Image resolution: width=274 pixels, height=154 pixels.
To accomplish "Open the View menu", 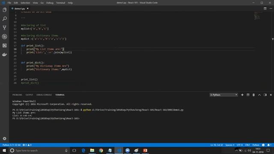I will pyautogui.click(x=35, y=3).
